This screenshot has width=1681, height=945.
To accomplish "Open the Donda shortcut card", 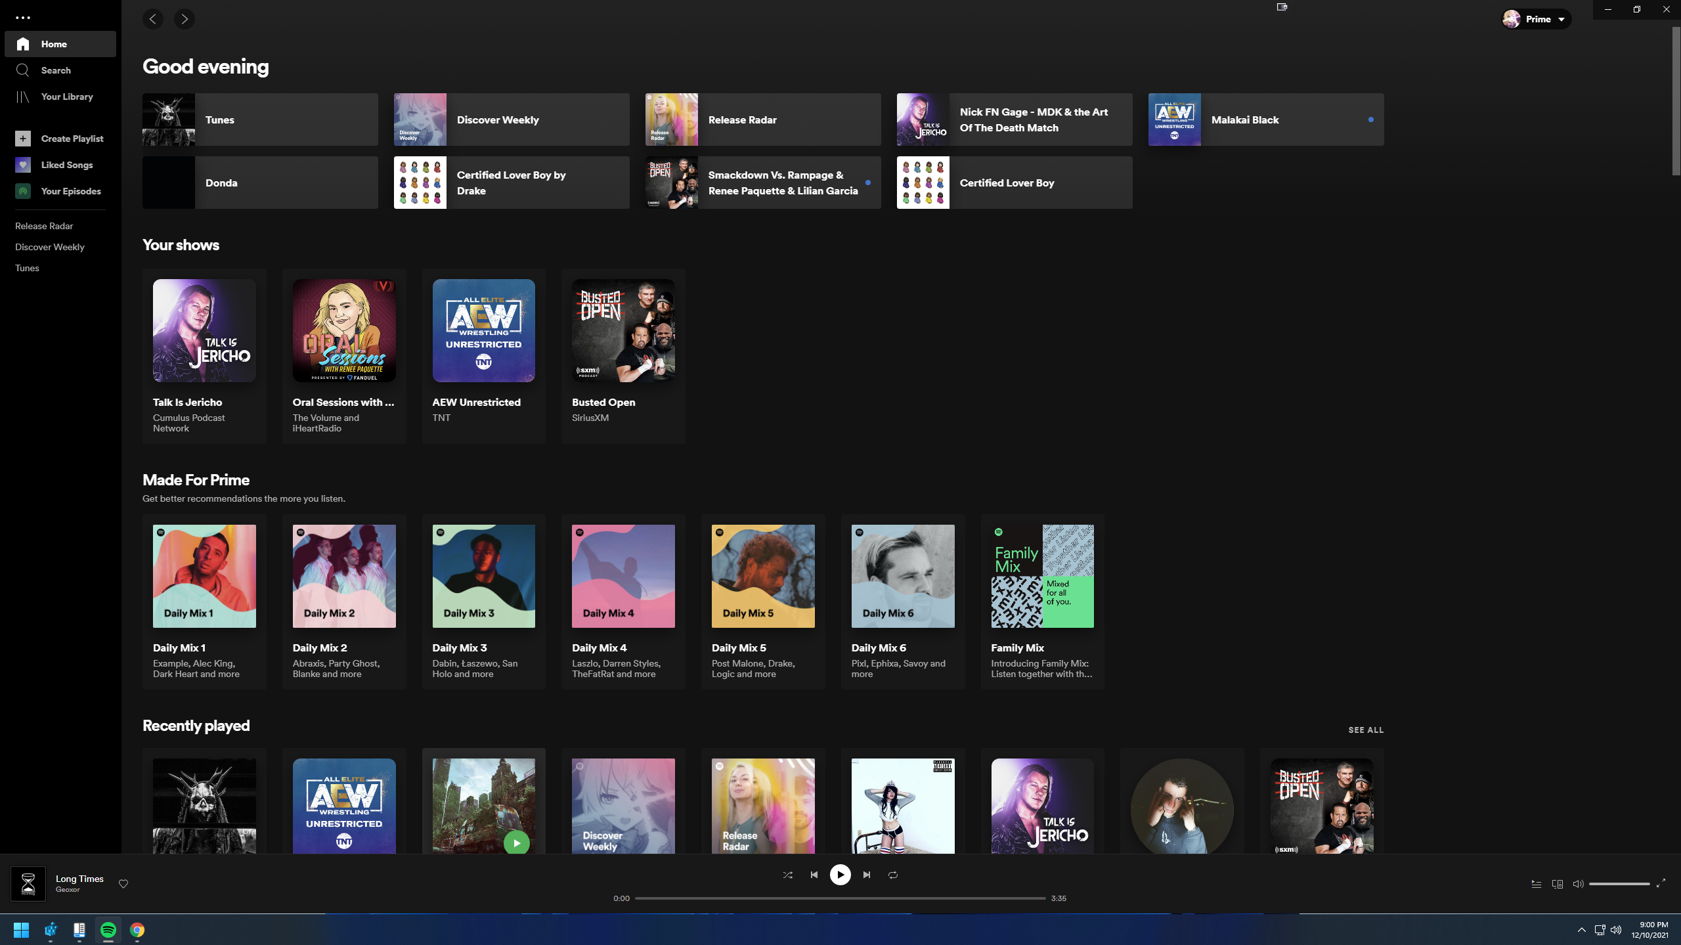I will click(x=260, y=183).
